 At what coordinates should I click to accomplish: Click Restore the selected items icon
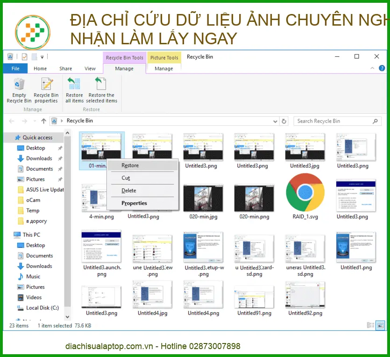point(101,90)
